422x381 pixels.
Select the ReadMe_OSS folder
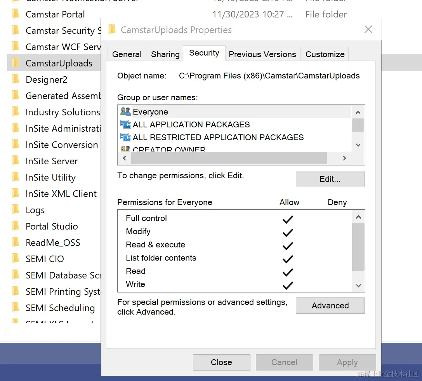[x=53, y=243]
